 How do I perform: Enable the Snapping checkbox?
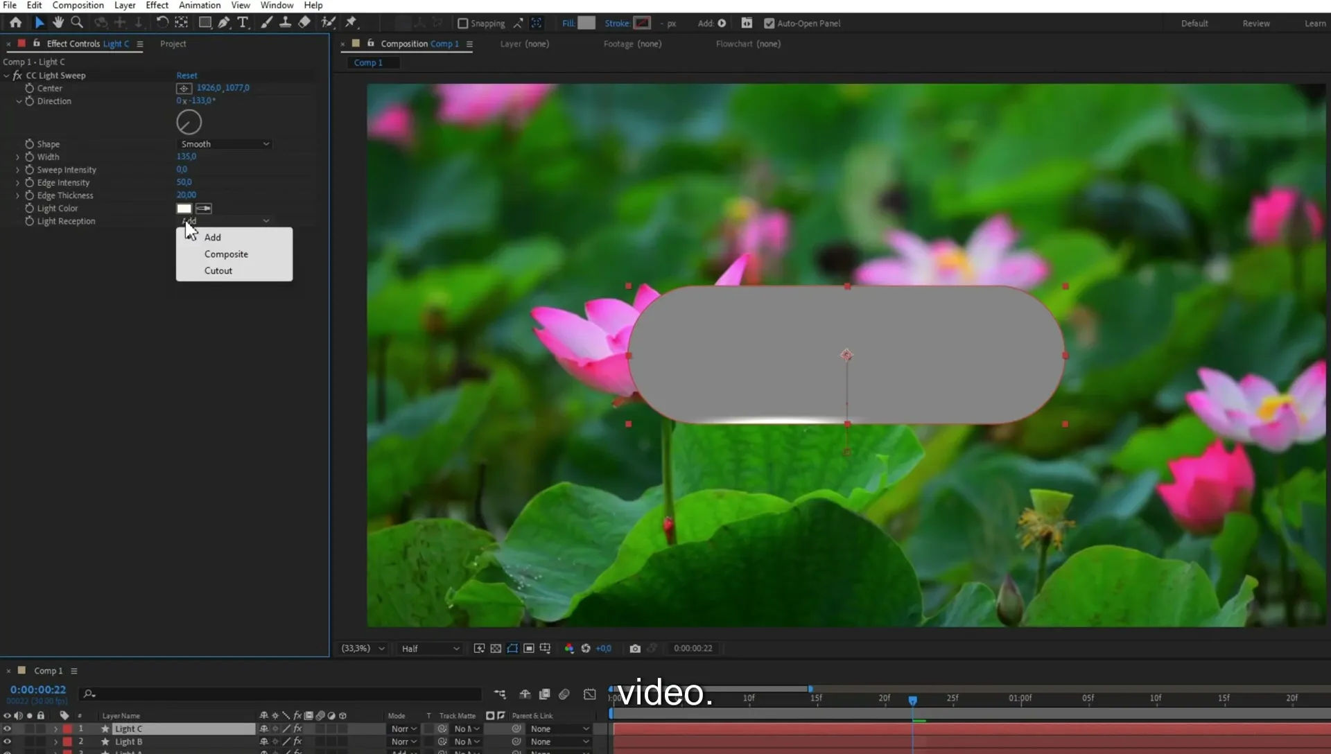coord(463,24)
